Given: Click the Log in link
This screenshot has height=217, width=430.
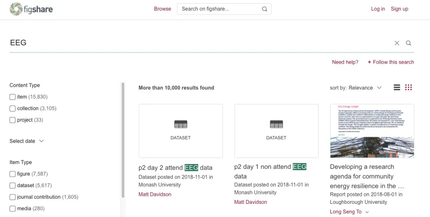Looking at the screenshot, I should (378, 9).
